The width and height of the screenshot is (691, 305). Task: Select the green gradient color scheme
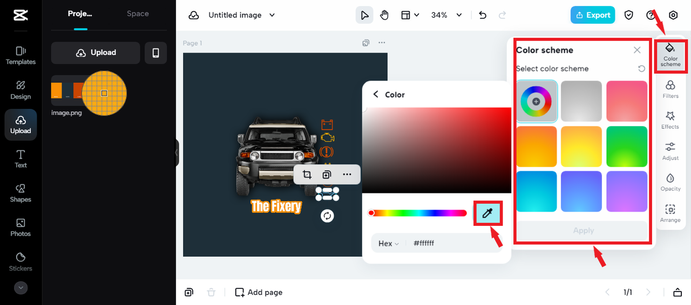(627, 147)
